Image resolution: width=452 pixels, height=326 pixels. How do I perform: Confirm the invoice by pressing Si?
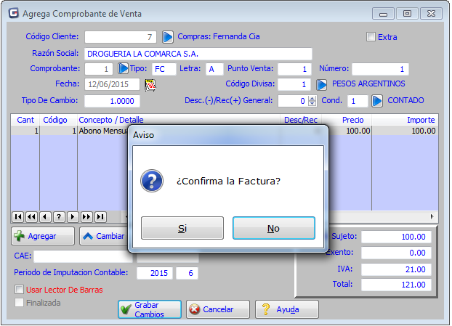coord(182,228)
